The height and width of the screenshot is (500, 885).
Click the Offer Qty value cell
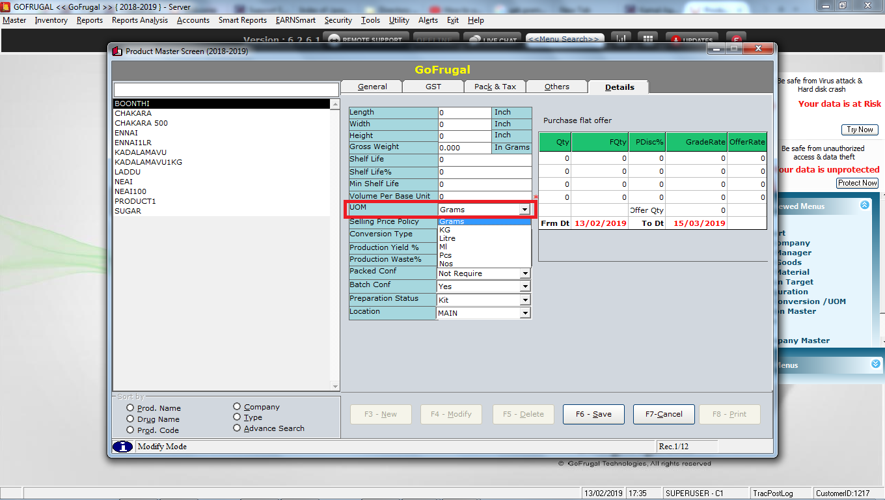(696, 210)
